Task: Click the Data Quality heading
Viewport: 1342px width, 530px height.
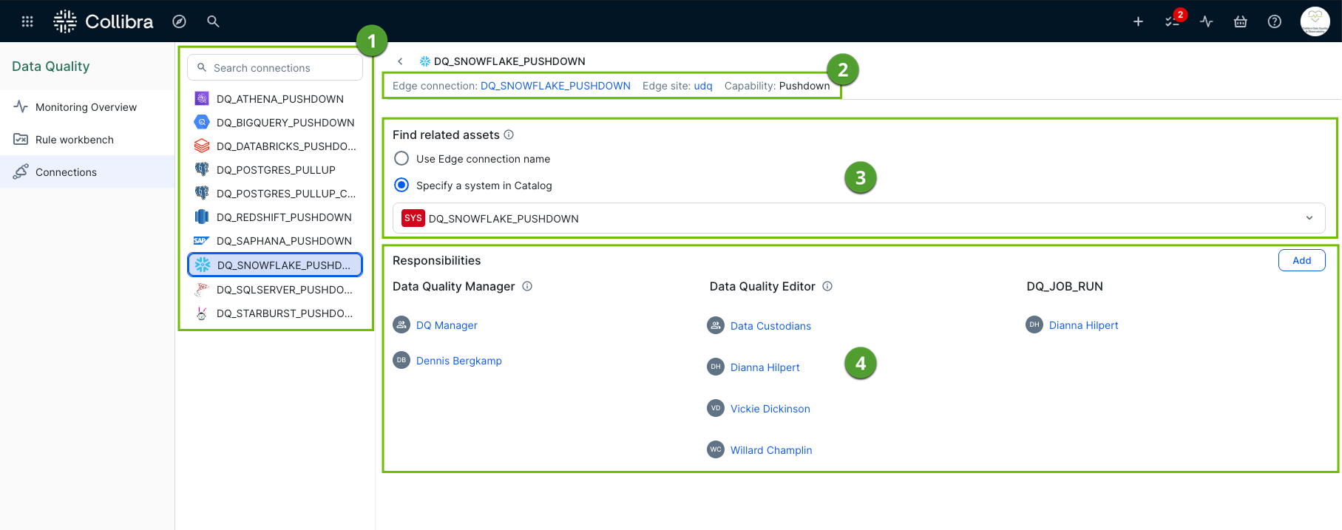Action: tap(51, 67)
